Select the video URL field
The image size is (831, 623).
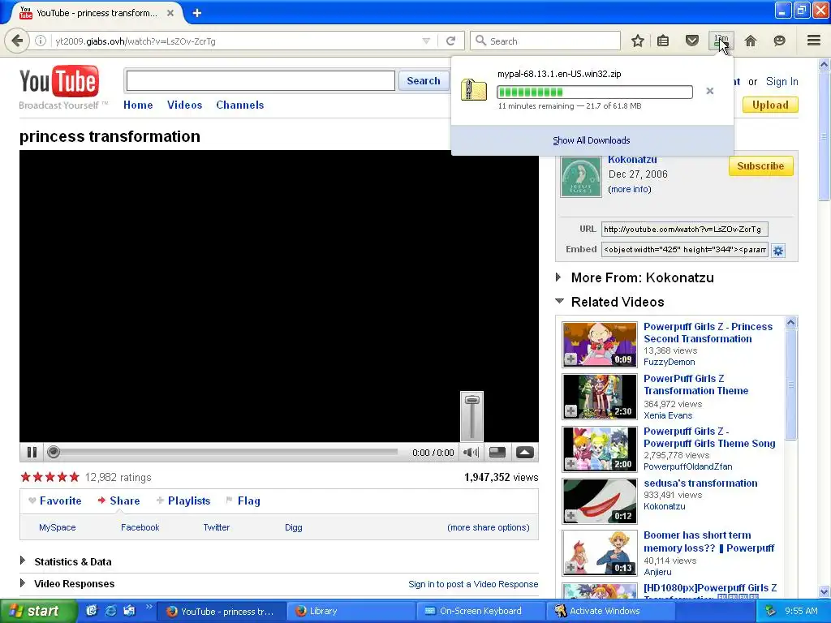(x=684, y=230)
